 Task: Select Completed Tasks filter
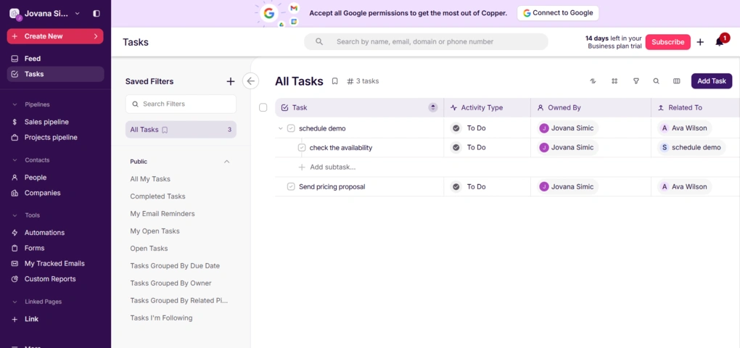(x=157, y=196)
